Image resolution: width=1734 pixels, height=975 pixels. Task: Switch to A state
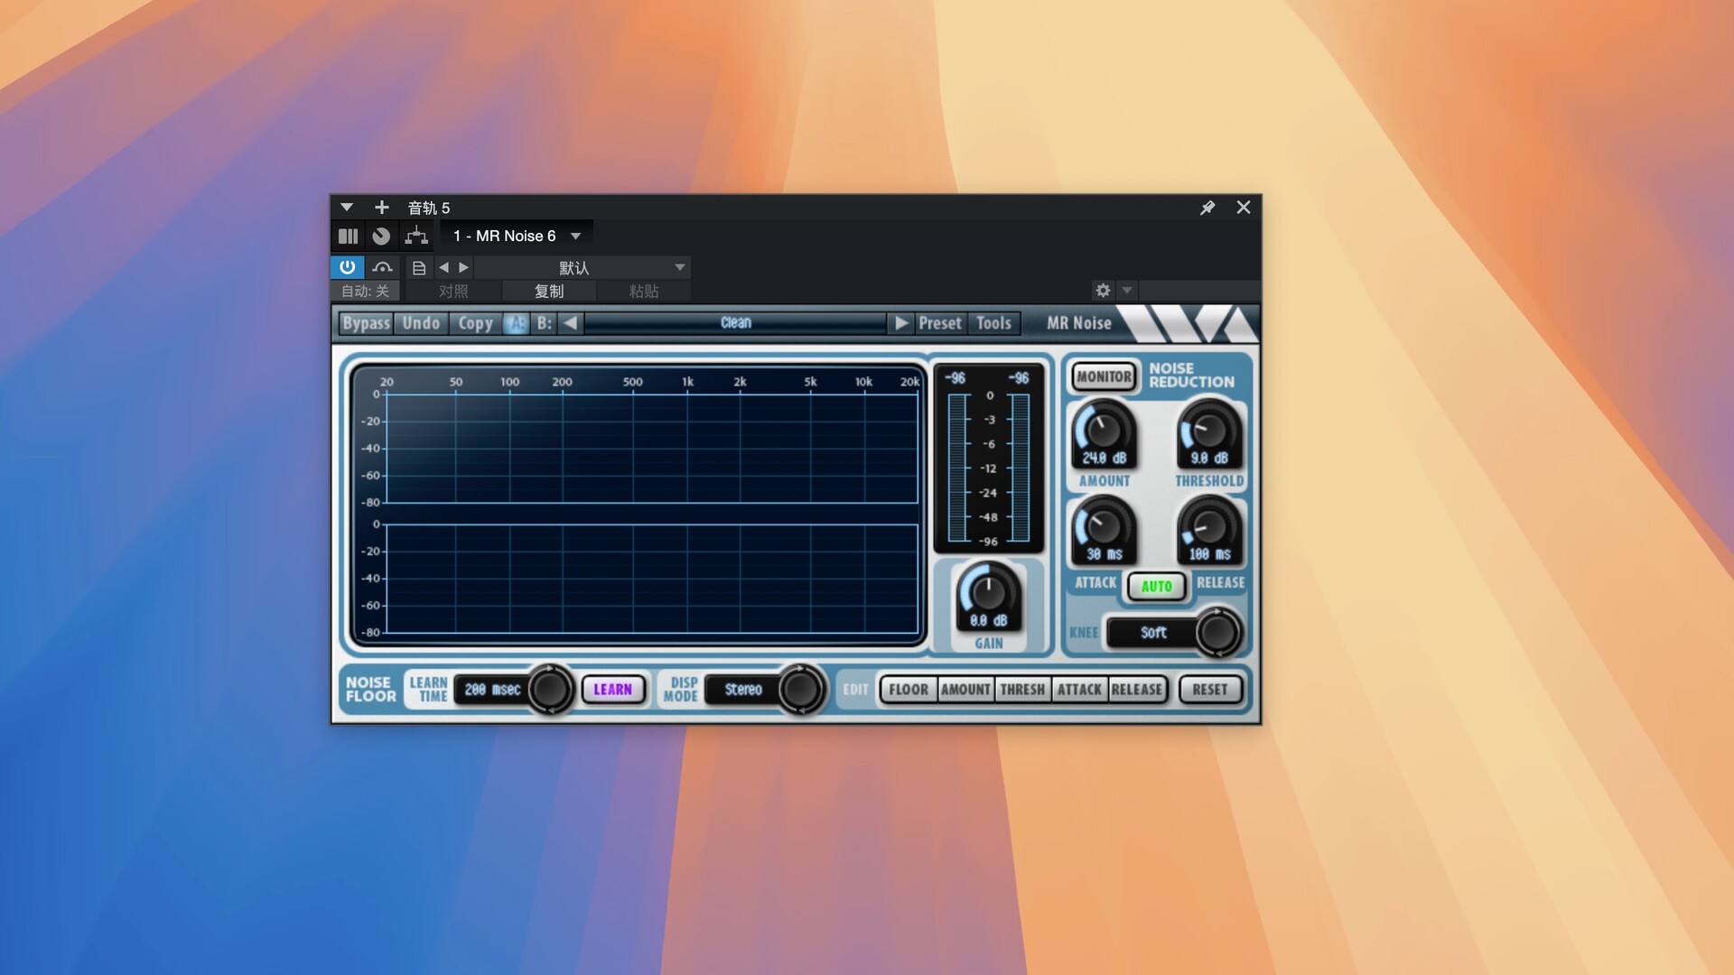click(517, 323)
